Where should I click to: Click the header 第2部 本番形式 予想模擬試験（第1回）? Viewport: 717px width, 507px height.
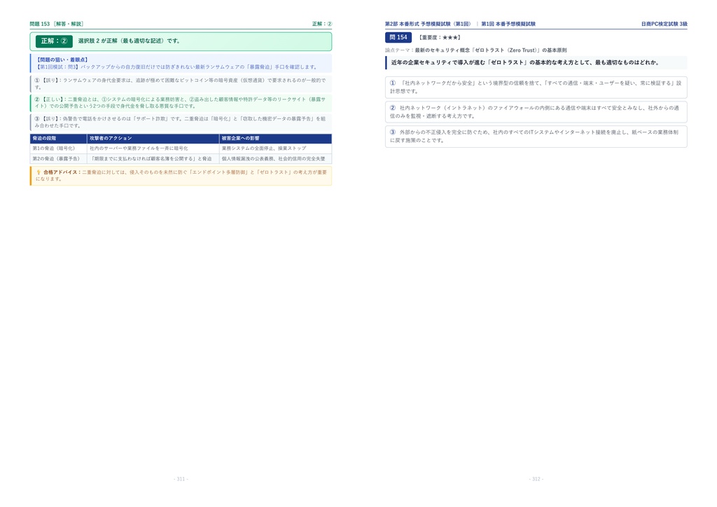(x=428, y=24)
